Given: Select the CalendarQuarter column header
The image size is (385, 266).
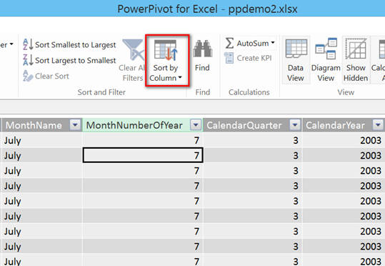Looking at the screenshot, I should click(x=253, y=125).
